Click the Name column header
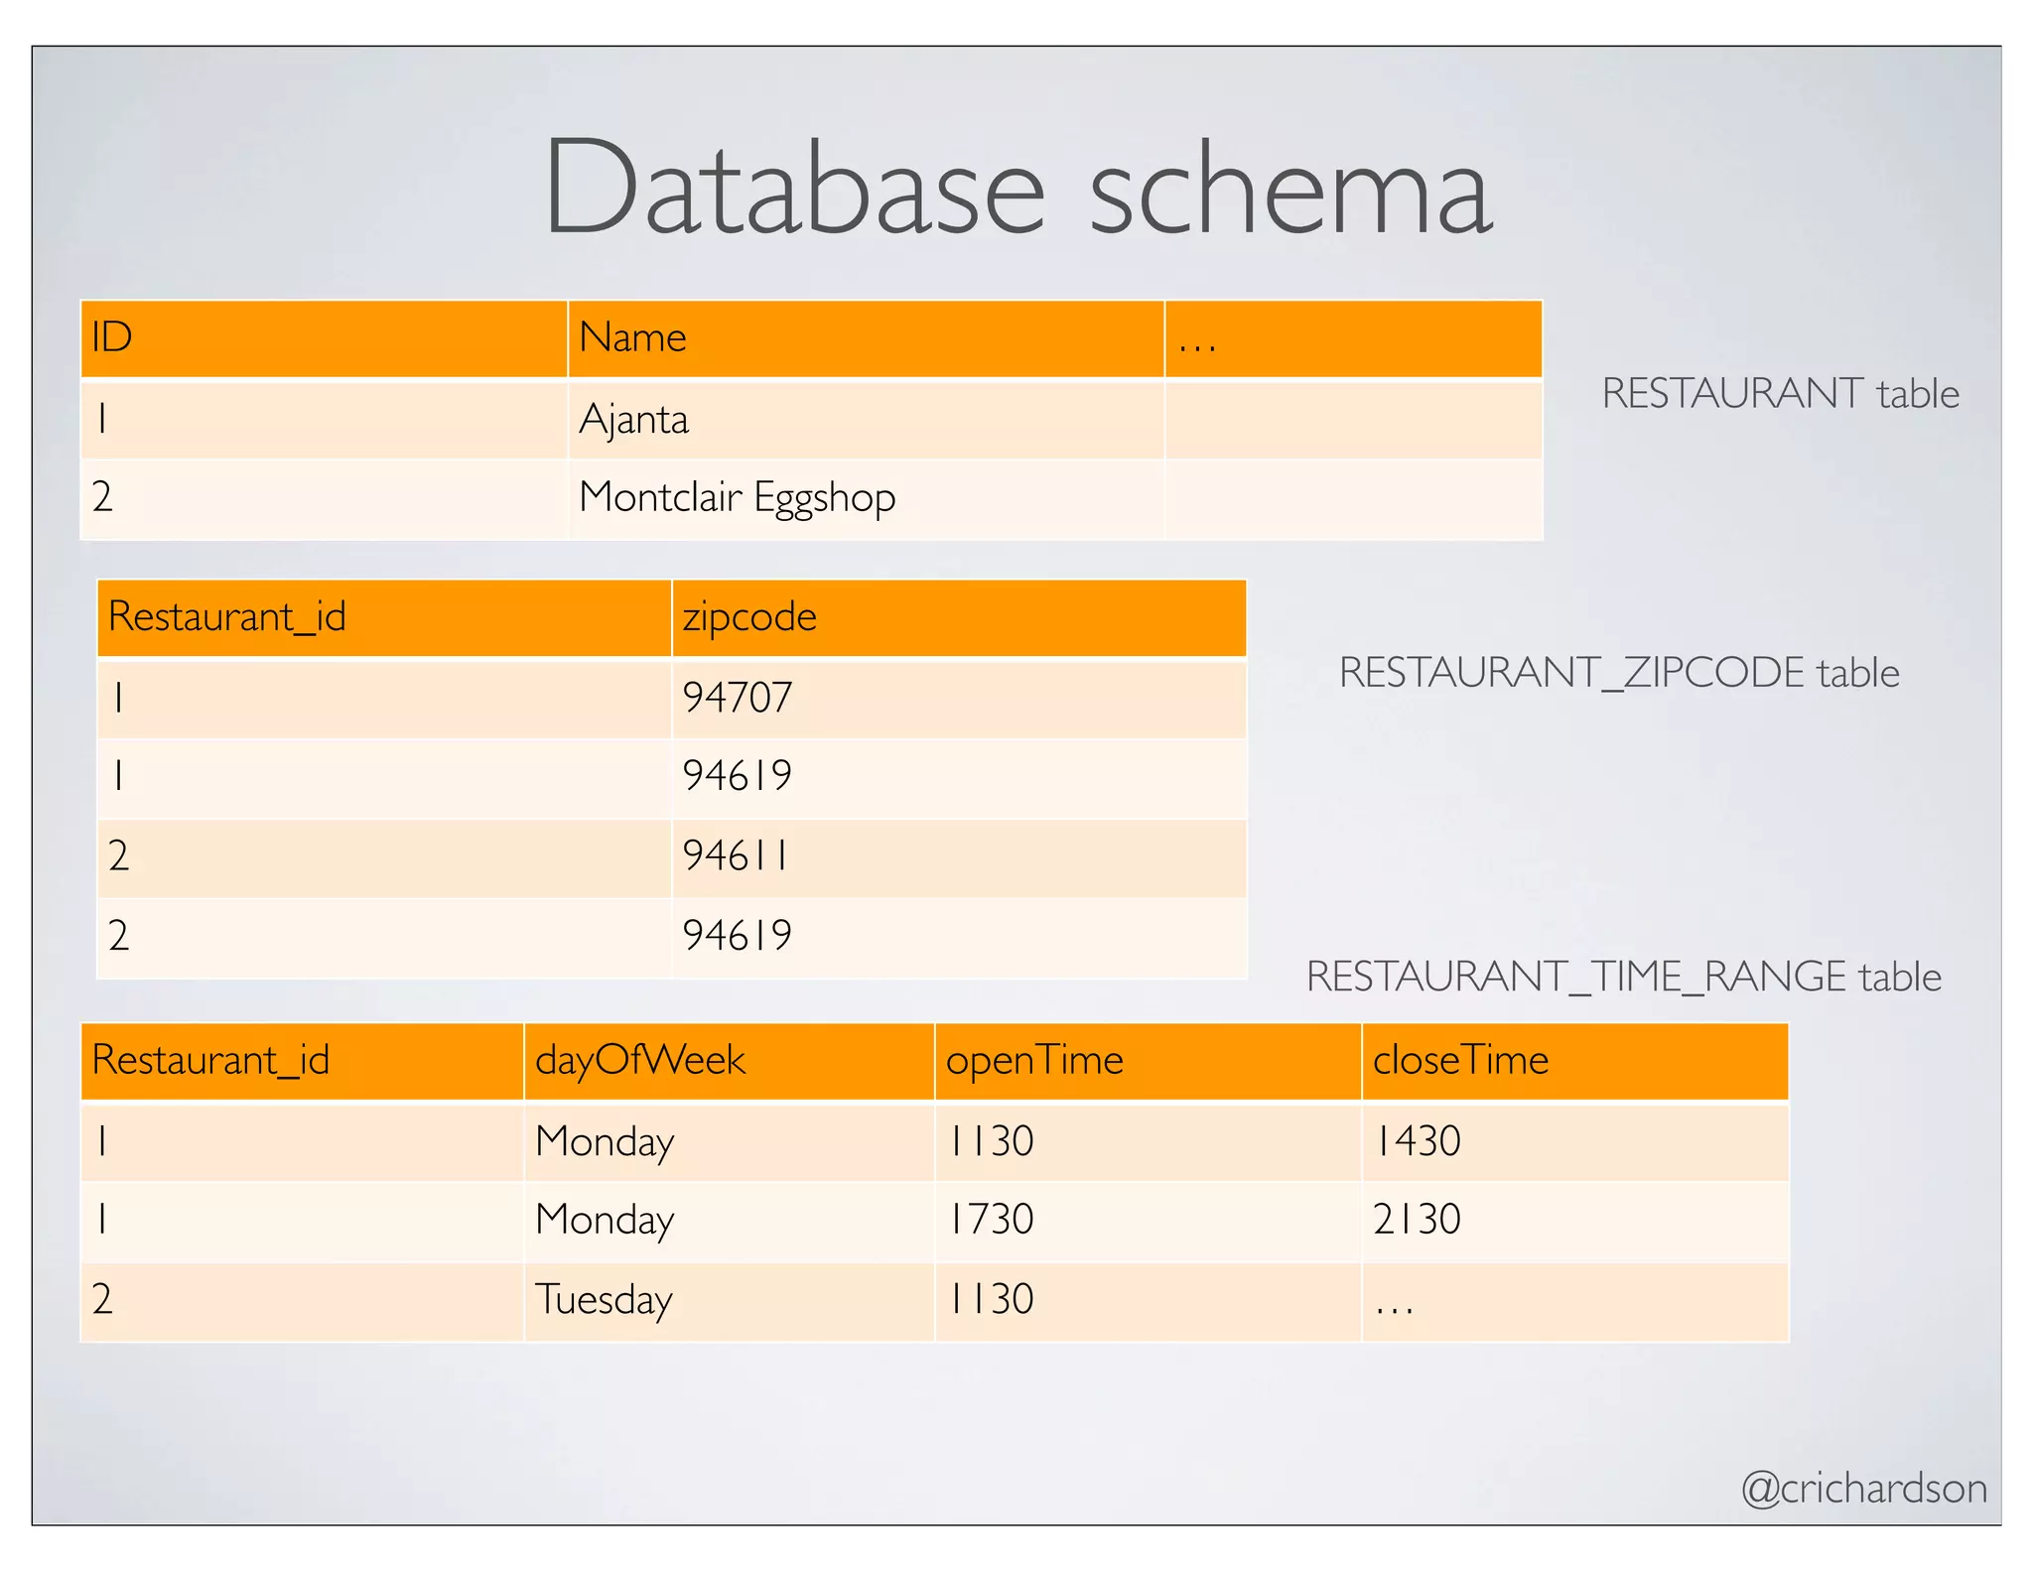This screenshot has height=1570, width=2033. pos(632,337)
